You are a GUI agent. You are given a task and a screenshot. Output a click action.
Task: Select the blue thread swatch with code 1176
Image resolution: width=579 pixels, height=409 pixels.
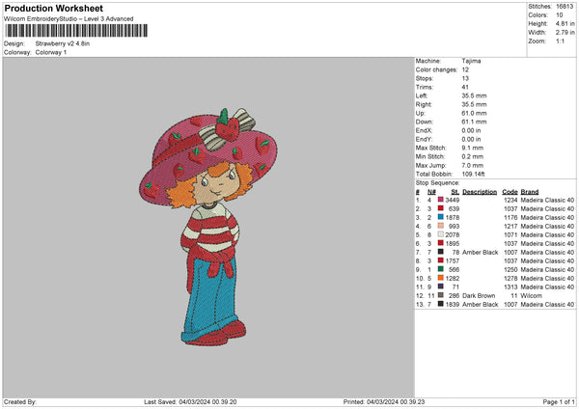click(441, 217)
